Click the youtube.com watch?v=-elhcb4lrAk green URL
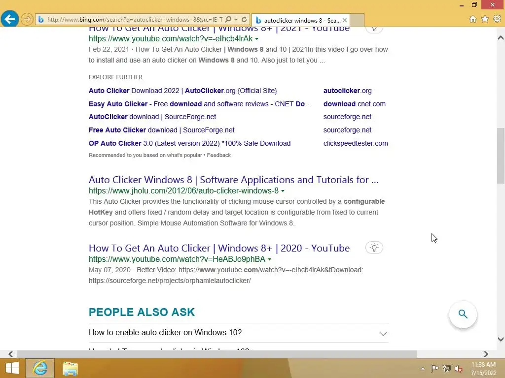This screenshot has width=505, height=378. [171, 38]
